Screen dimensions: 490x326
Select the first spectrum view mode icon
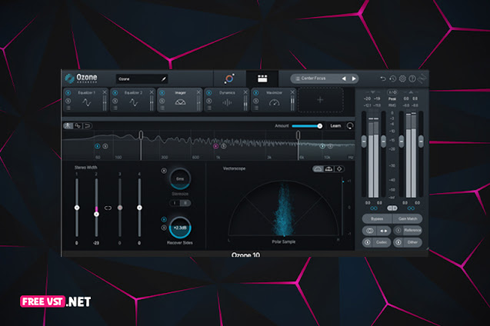(68, 126)
